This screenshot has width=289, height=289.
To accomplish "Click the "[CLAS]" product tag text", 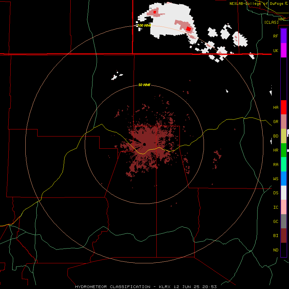I will tap(271, 22).
